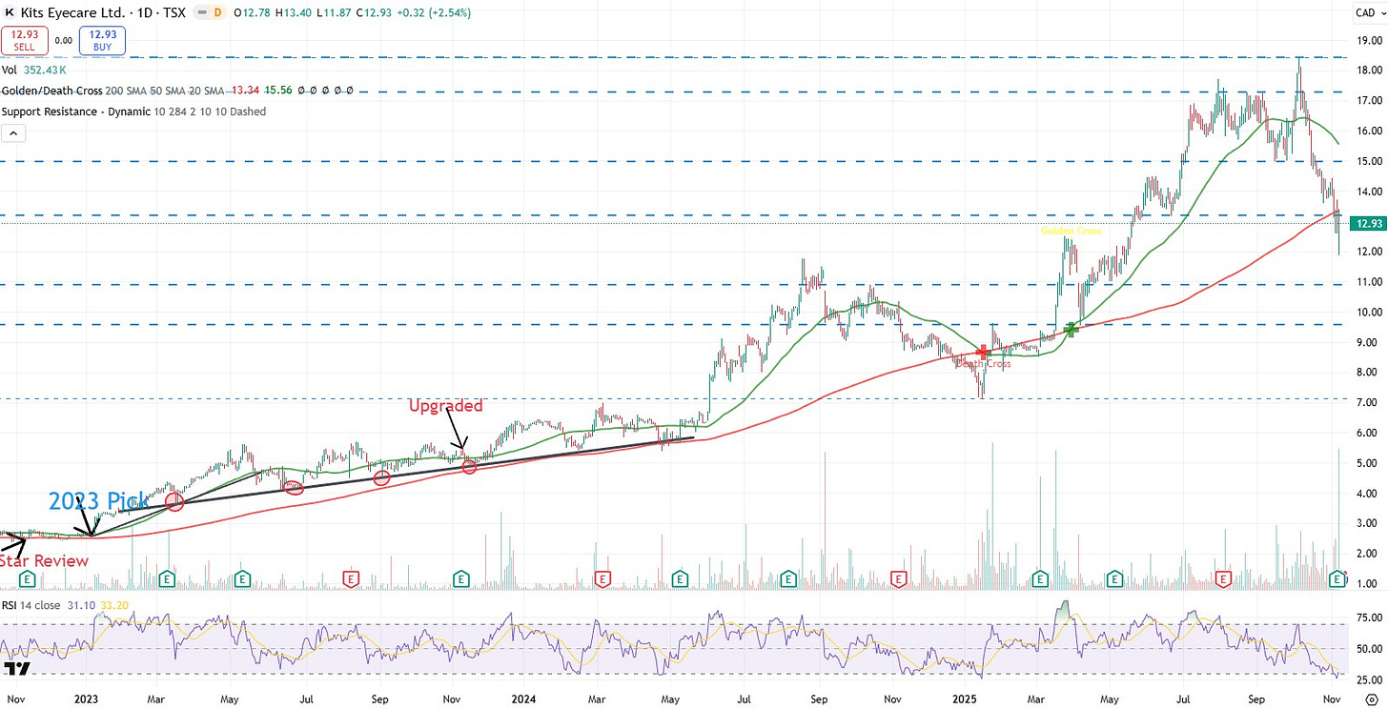This screenshot has height=709, width=1388.
Task: Click green earnings marker near Mar 2023
Action: [x=168, y=578]
